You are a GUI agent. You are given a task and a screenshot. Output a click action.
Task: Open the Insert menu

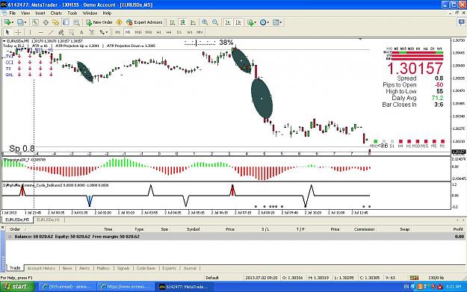40,13
